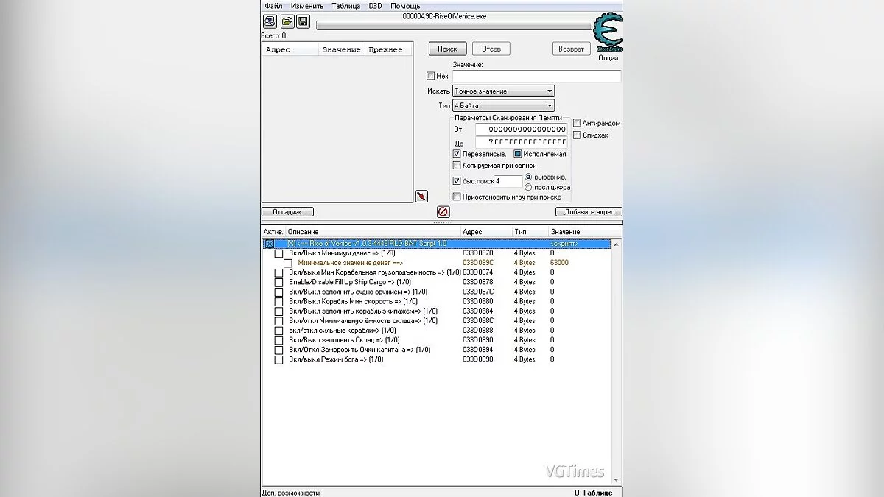The height and width of the screenshot is (497, 884).
Task: Click the От start address field
Action: 521,129
